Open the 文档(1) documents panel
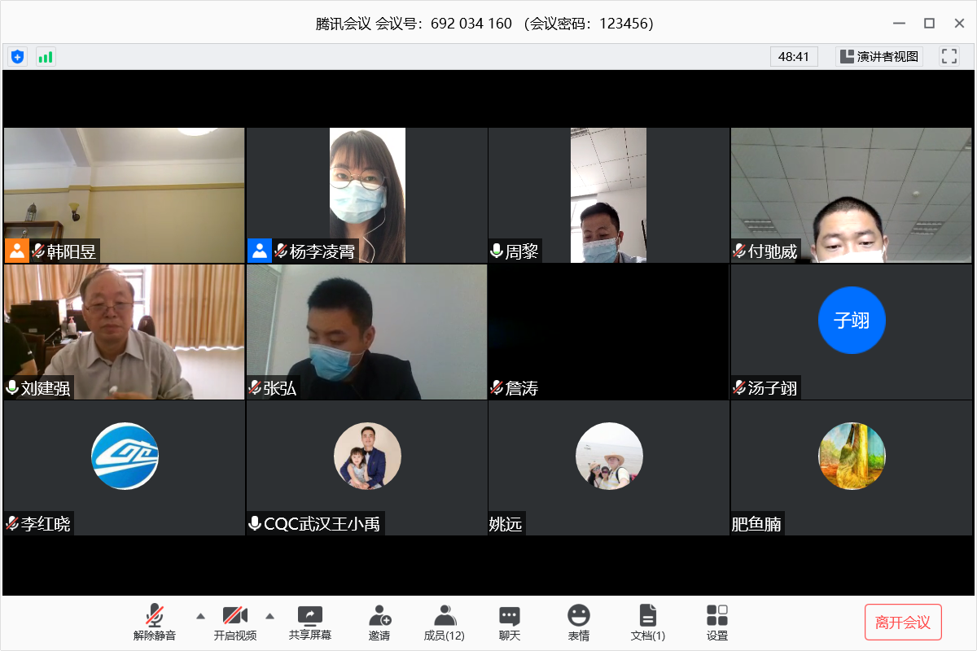 pyautogui.click(x=647, y=623)
